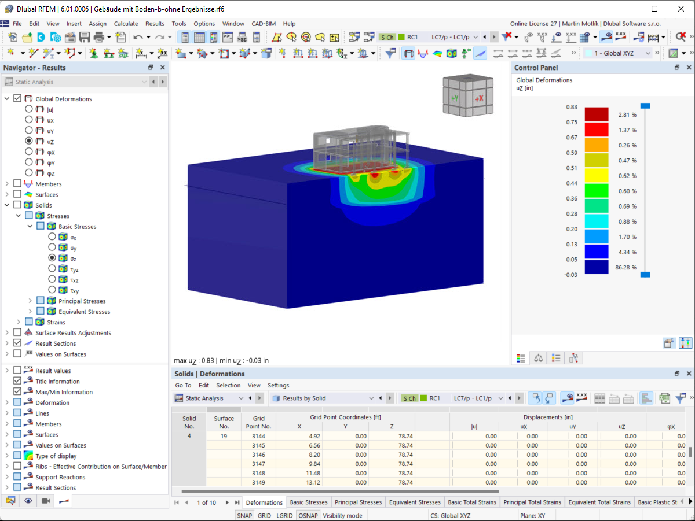Open the Print icon
695x521 pixels.
(x=100, y=36)
